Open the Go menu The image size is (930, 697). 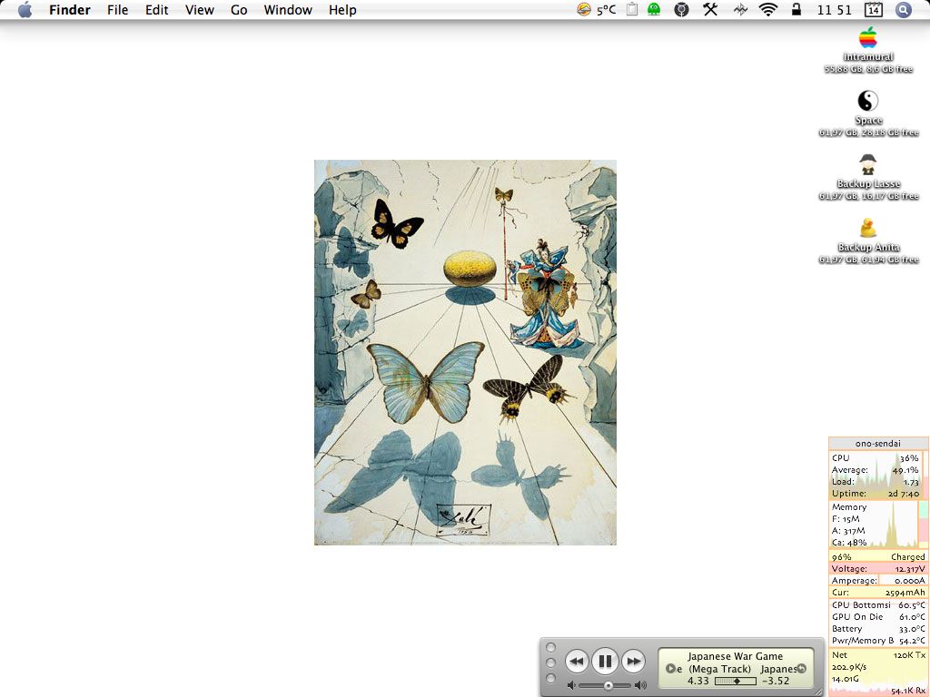(239, 10)
